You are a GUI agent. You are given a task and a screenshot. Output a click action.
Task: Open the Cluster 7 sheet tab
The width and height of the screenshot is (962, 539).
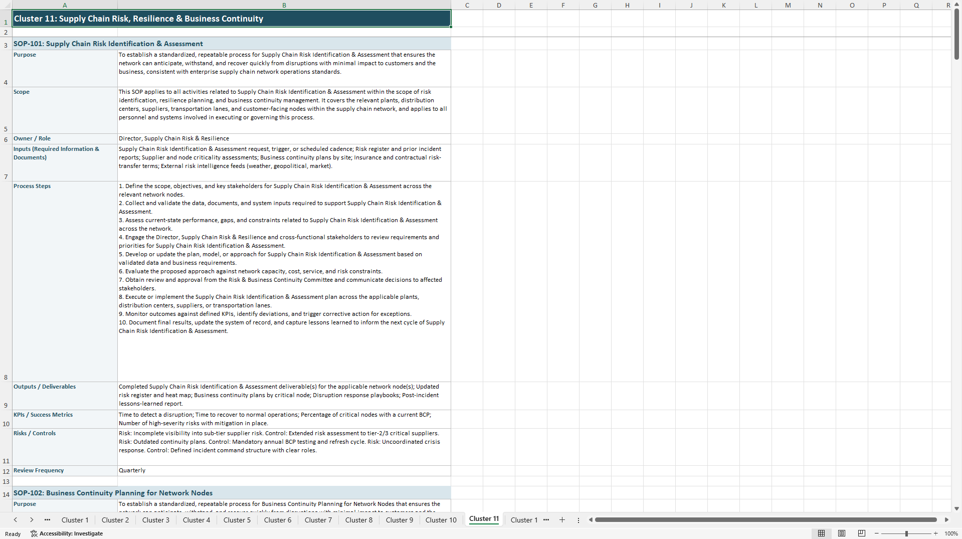318,520
